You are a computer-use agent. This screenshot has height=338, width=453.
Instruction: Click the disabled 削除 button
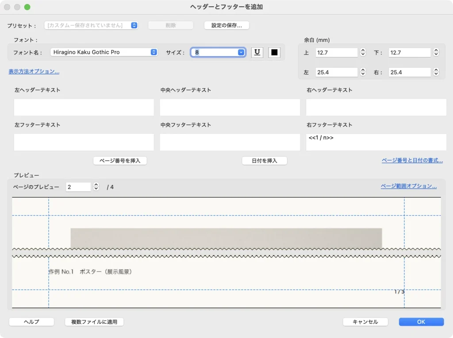170,25
